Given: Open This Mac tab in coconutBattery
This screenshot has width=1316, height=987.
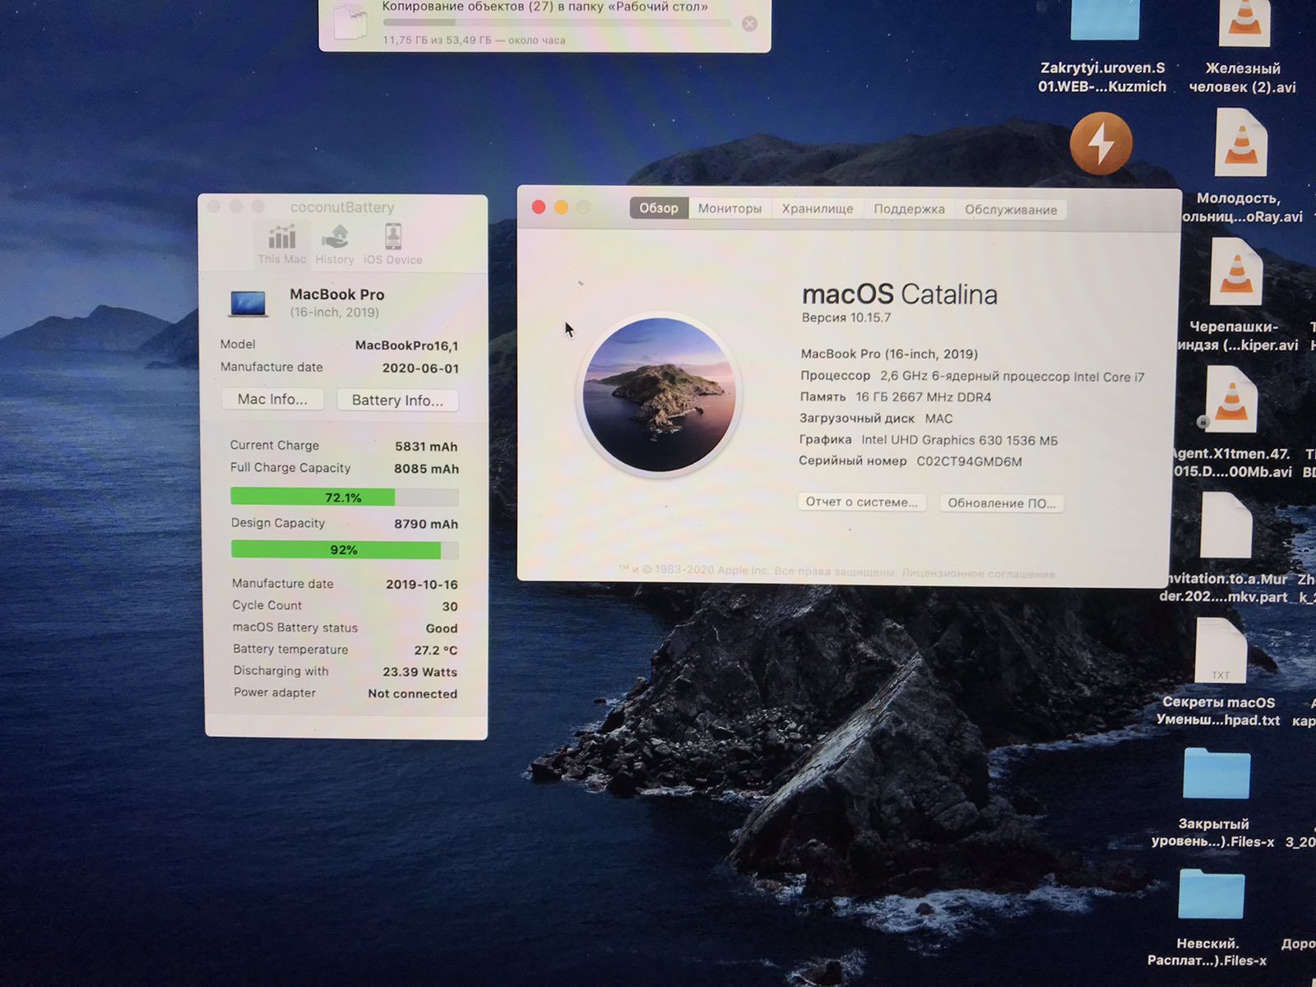Looking at the screenshot, I should pyautogui.click(x=281, y=244).
